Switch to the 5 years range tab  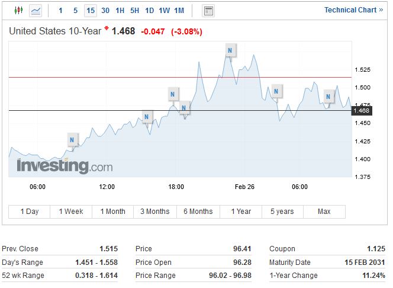(x=282, y=212)
